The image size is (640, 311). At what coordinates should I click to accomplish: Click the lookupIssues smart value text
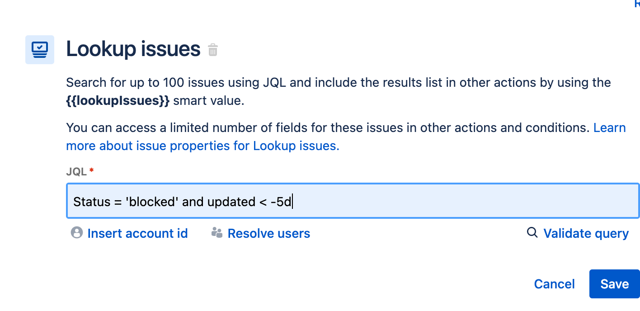(118, 100)
